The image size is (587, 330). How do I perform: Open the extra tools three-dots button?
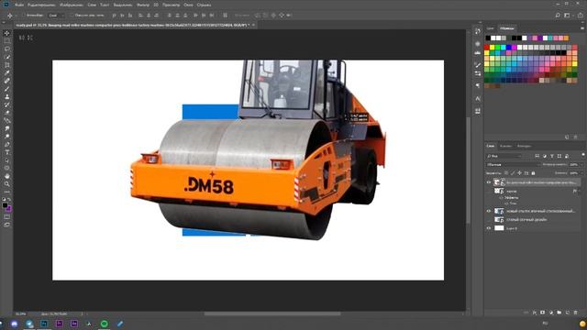6,192
